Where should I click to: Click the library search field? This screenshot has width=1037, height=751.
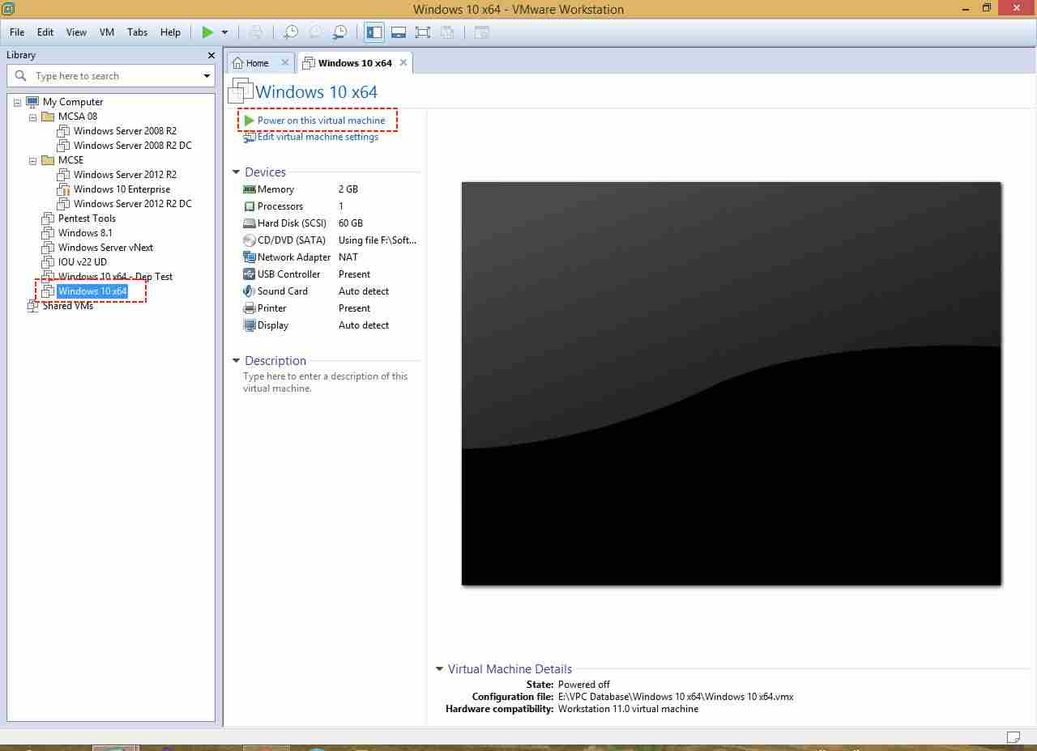pos(111,76)
